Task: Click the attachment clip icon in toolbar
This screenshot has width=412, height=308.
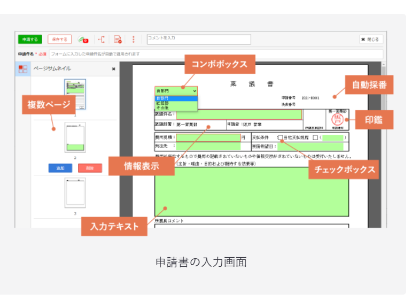Action: tap(82, 40)
